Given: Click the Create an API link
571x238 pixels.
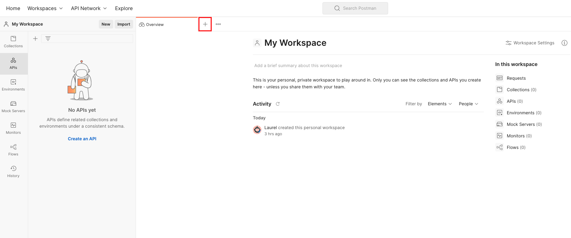Looking at the screenshot, I should [82, 139].
